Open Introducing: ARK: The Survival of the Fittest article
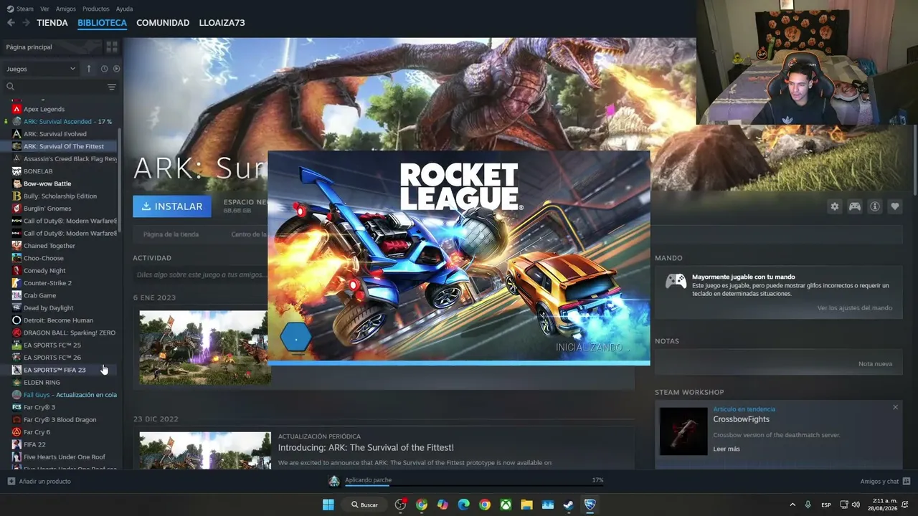 coord(366,448)
